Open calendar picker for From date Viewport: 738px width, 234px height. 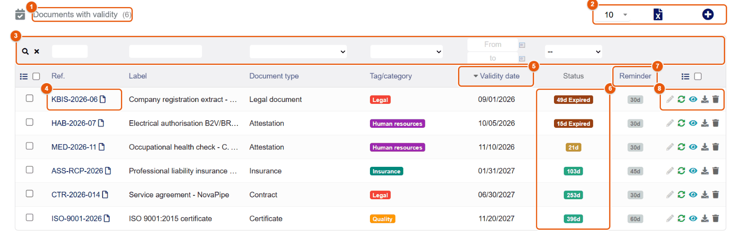(x=522, y=45)
